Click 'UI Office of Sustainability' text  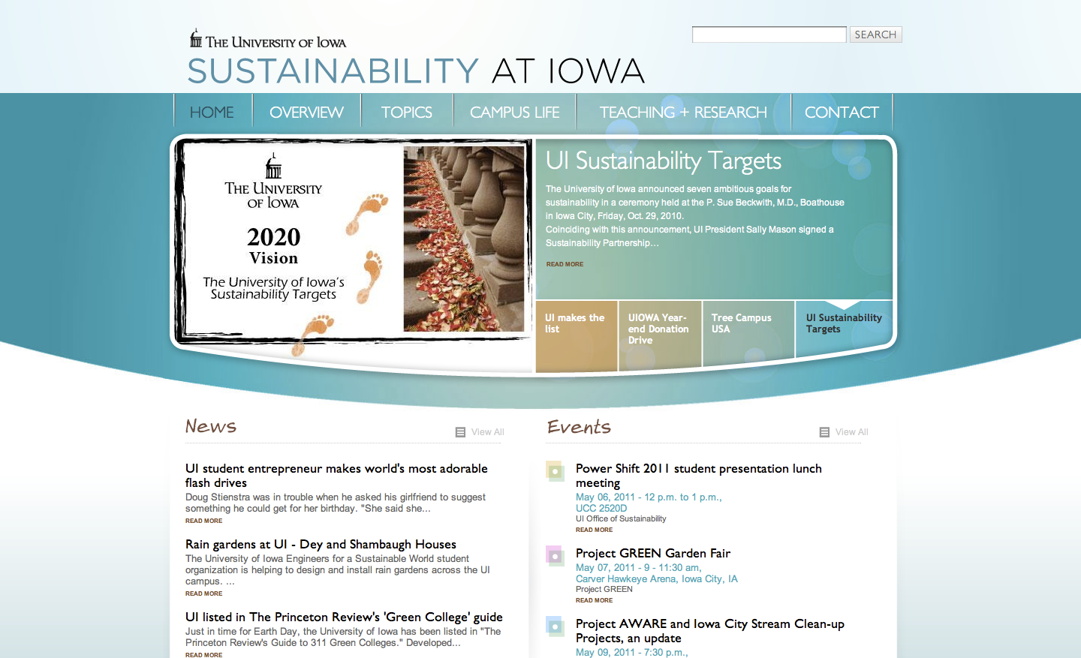coord(621,518)
